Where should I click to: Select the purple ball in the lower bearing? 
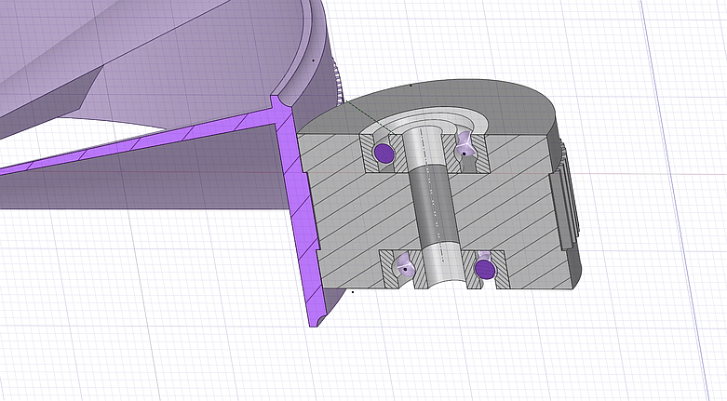click(x=485, y=269)
